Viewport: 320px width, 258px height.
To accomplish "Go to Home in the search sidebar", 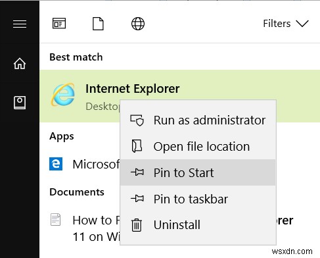I will click(20, 64).
